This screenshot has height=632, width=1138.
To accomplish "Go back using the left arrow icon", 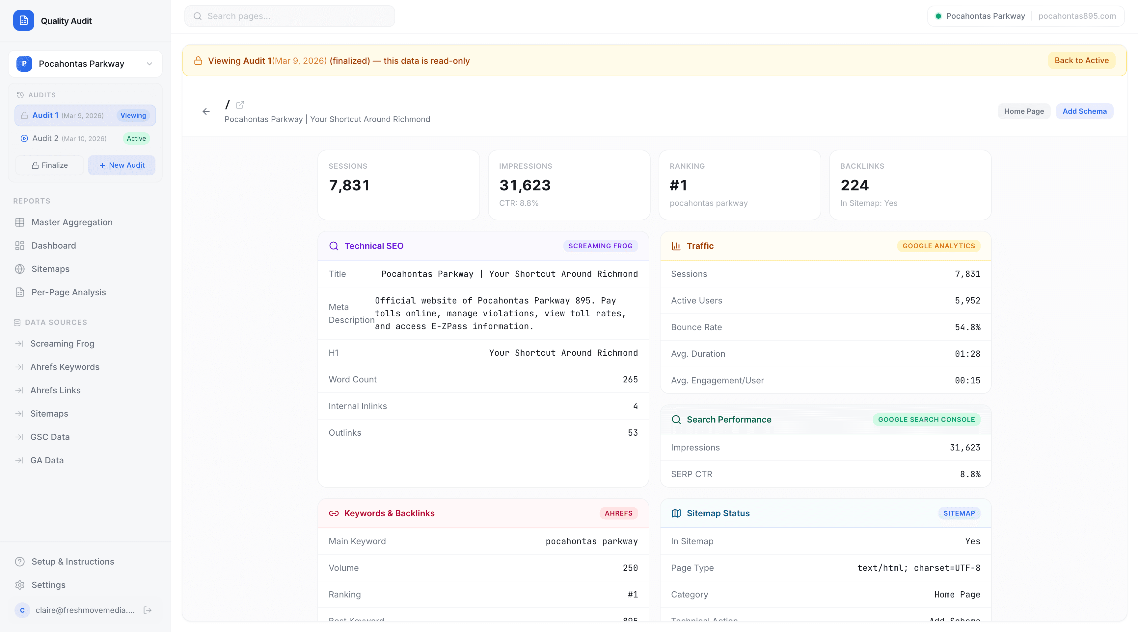I will point(206,111).
